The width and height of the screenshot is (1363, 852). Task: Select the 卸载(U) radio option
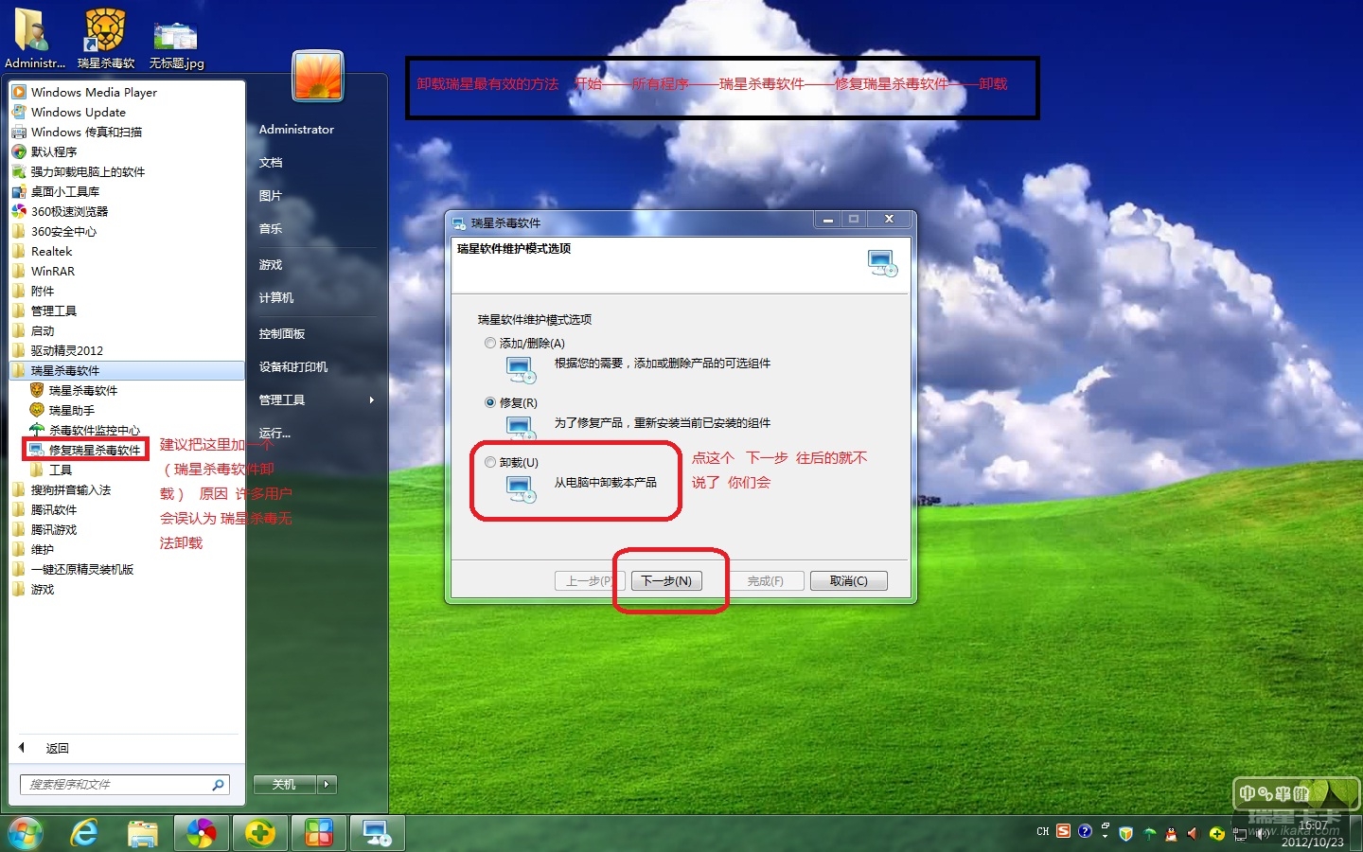click(x=490, y=462)
